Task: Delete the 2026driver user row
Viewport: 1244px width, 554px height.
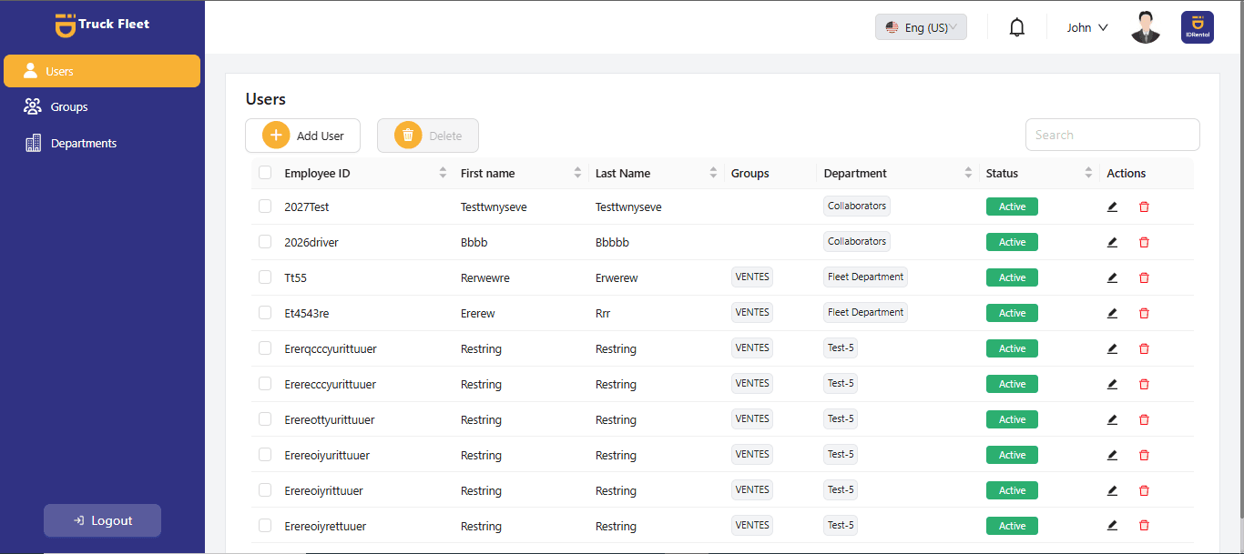Action: 1144,242
